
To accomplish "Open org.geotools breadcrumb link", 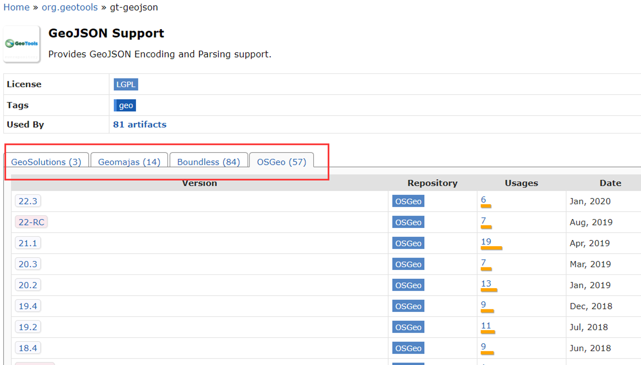I will click(x=70, y=8).
